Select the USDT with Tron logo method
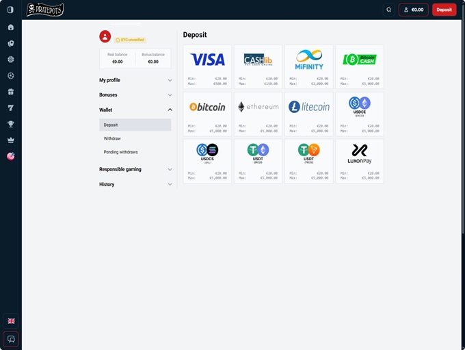The height and width of the screenshot is (350, 465). pos(308,162)
